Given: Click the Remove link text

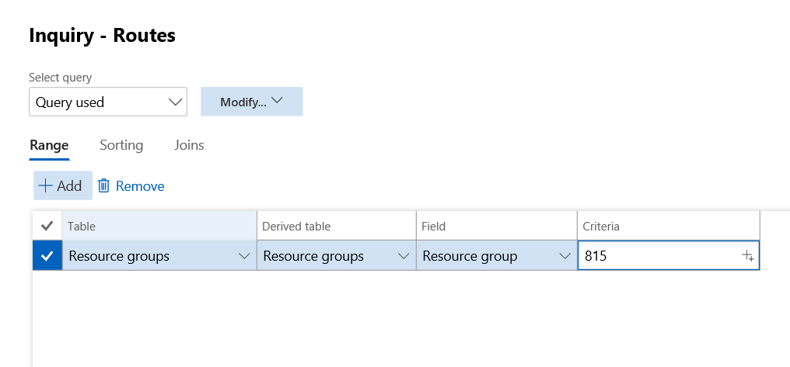Looking at the screenshot, I should (140, 186).
